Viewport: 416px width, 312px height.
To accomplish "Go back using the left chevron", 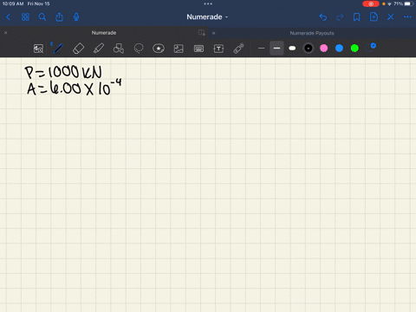I will point(8,17).
